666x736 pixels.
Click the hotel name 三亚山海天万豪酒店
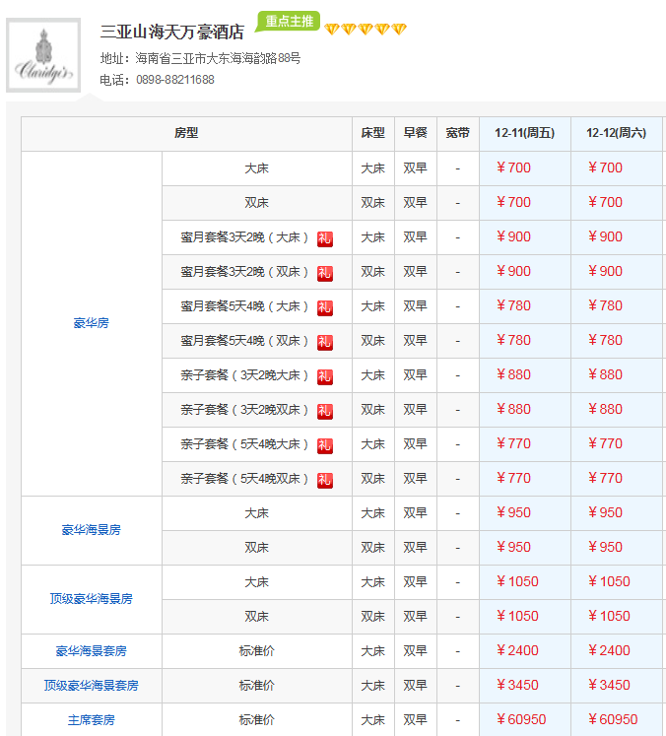172,32
